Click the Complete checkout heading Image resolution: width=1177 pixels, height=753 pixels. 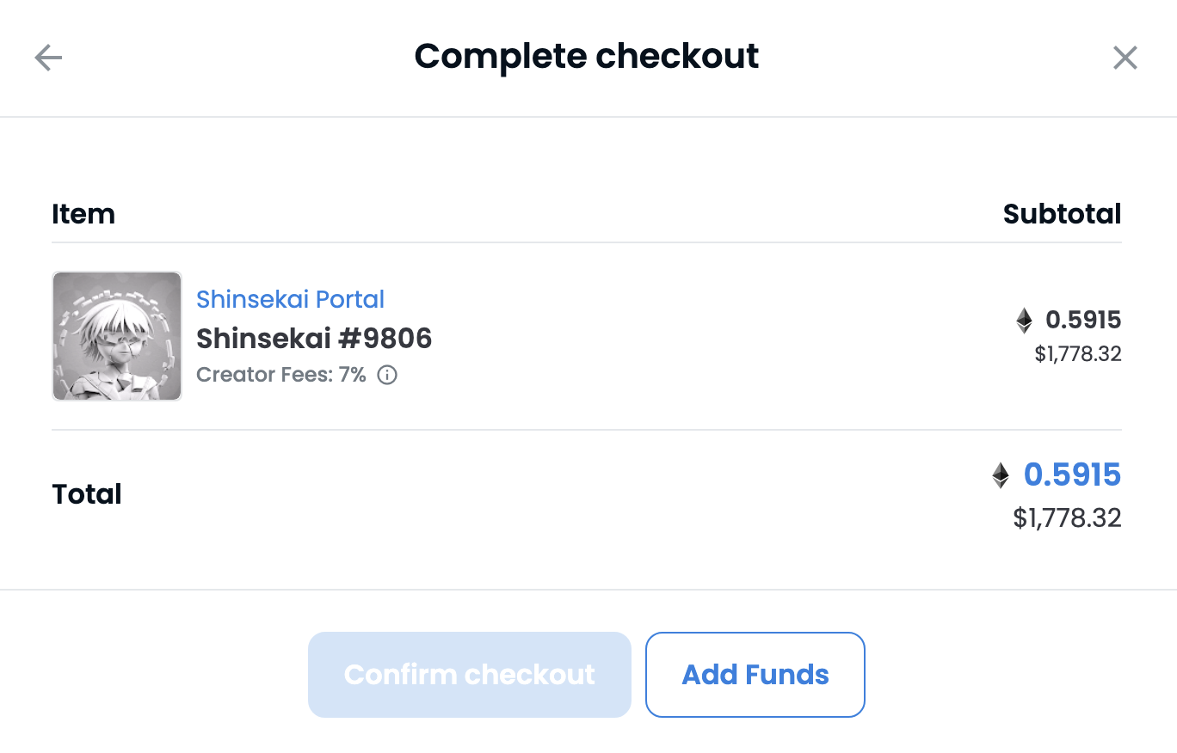(587, 57)
